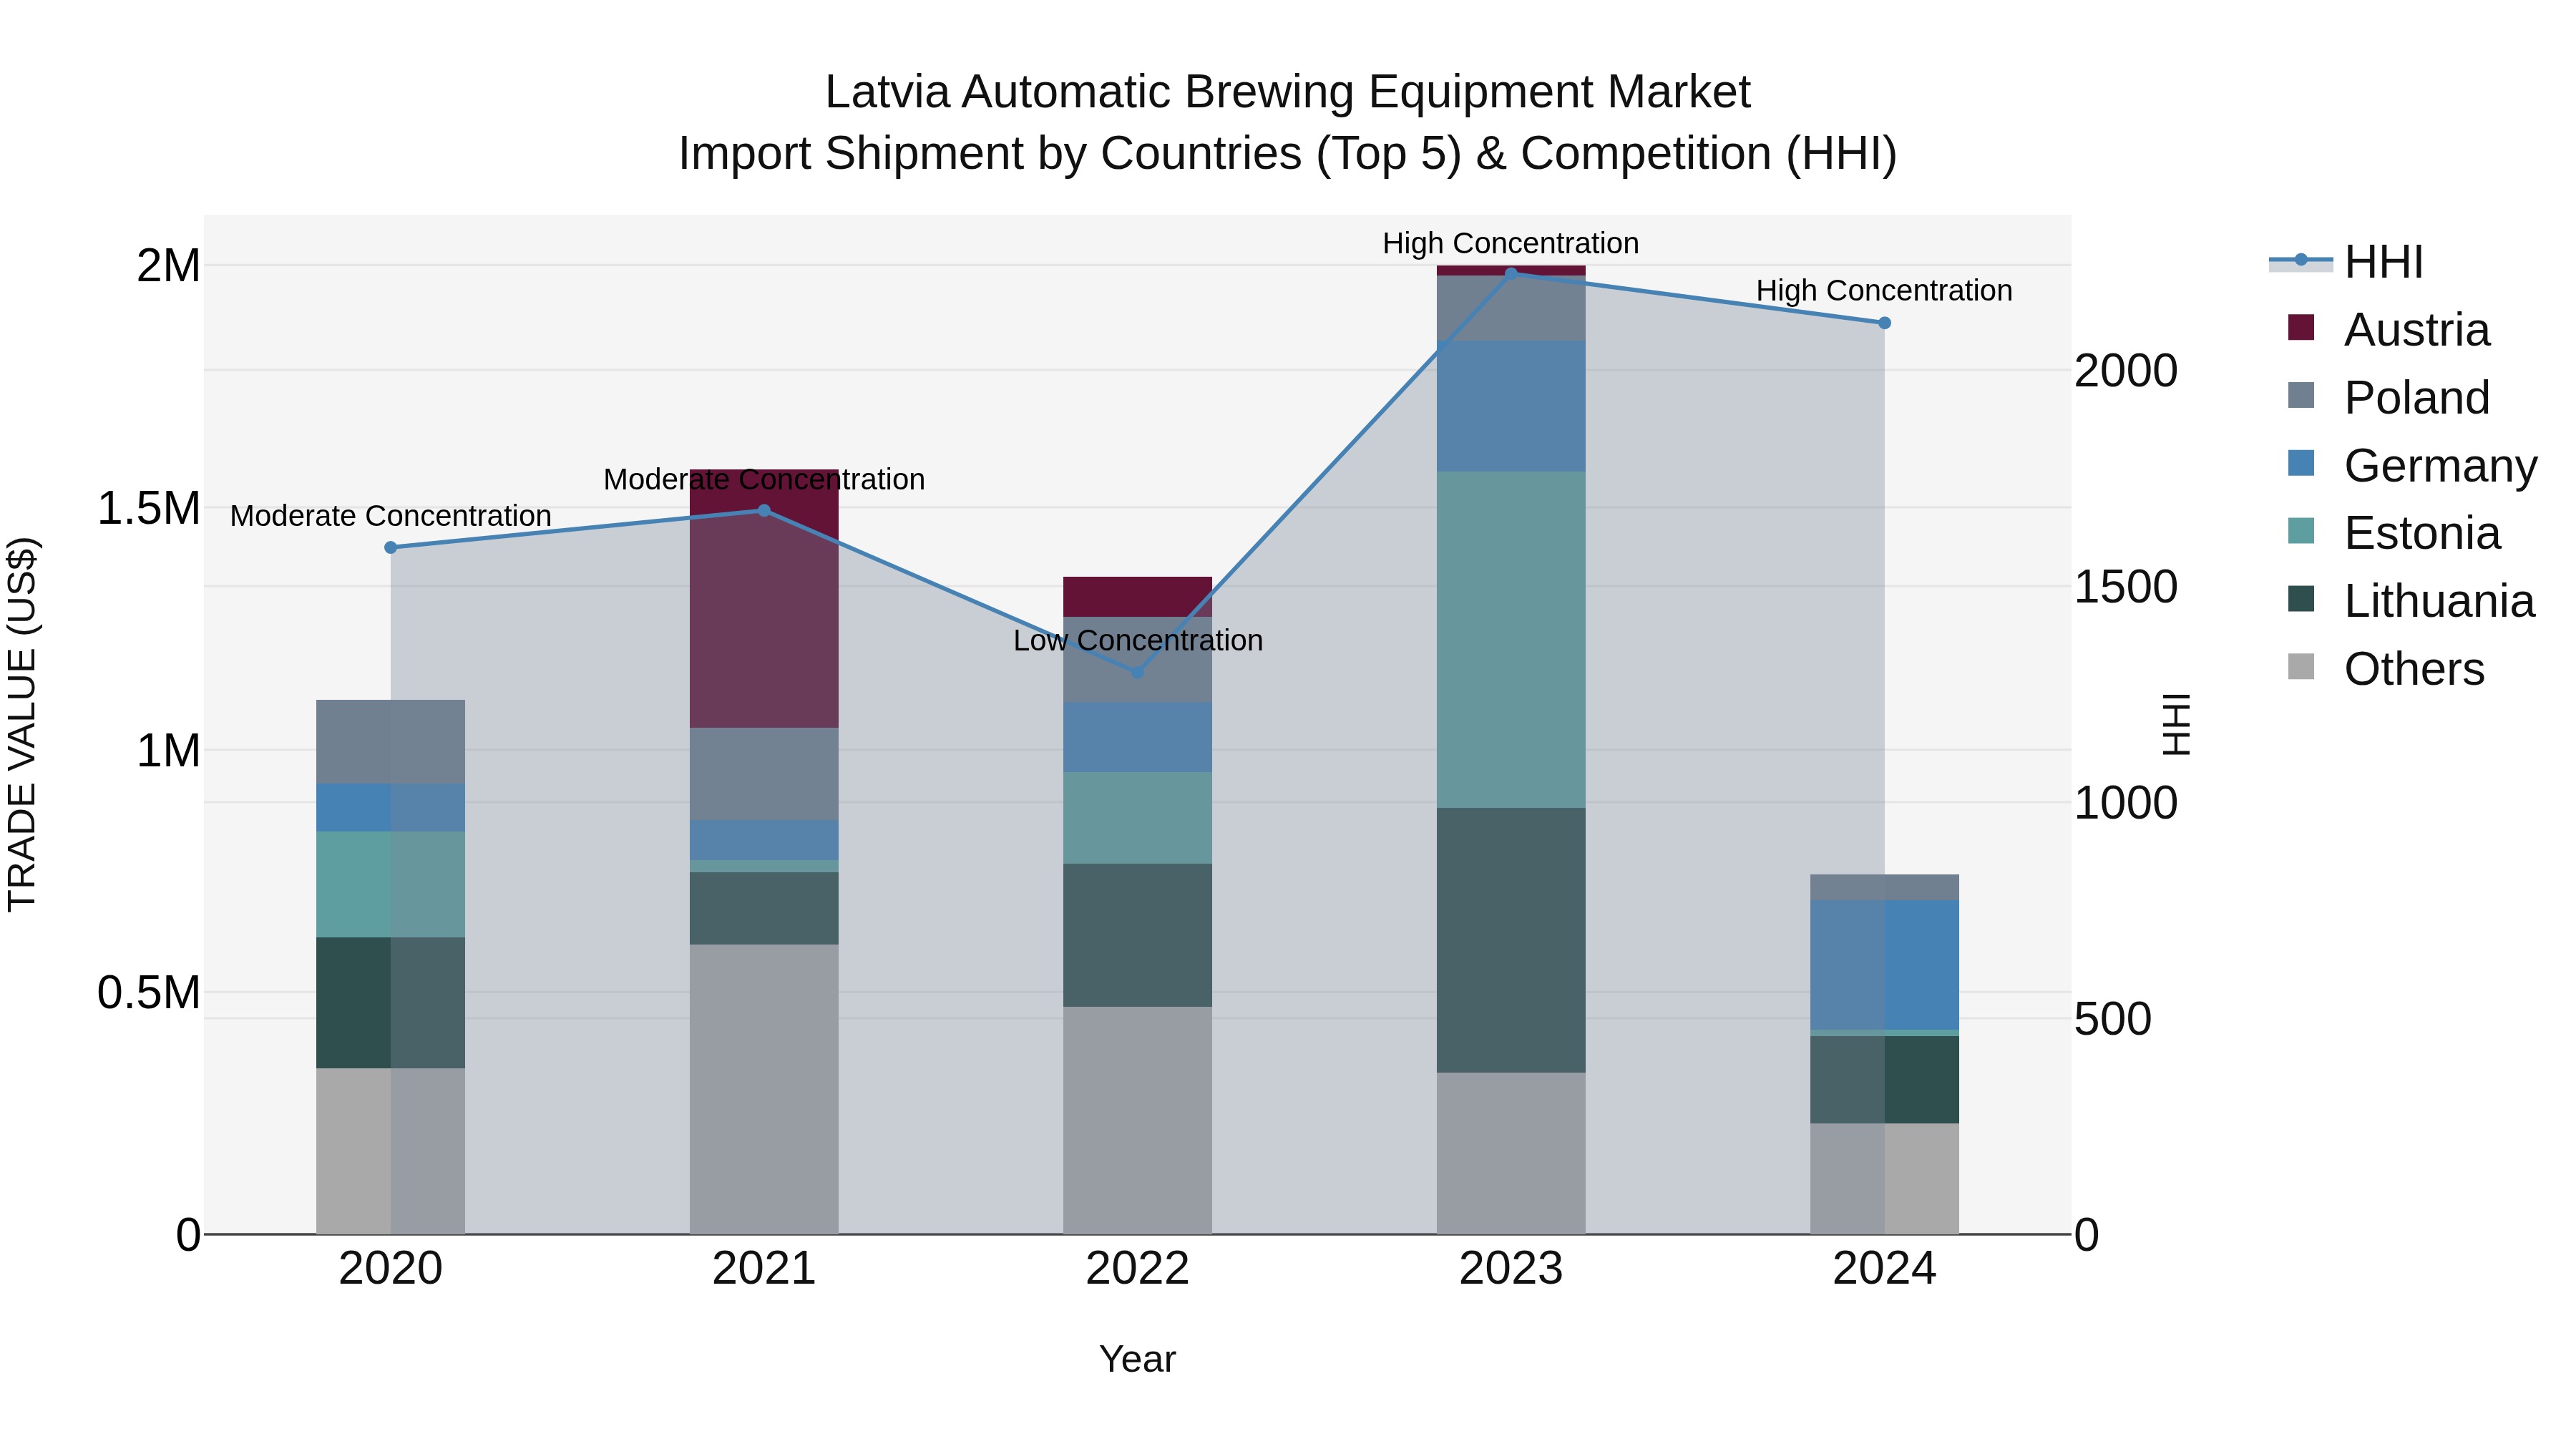Click the 2022 x-axis label
The height and width of the screenshot is (1449, 2576).
(1137, 1269)
